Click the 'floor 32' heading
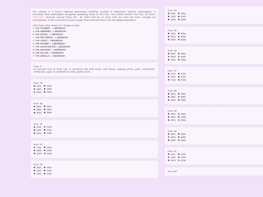Screen dimensions: 263x197 tap(38, 144)
